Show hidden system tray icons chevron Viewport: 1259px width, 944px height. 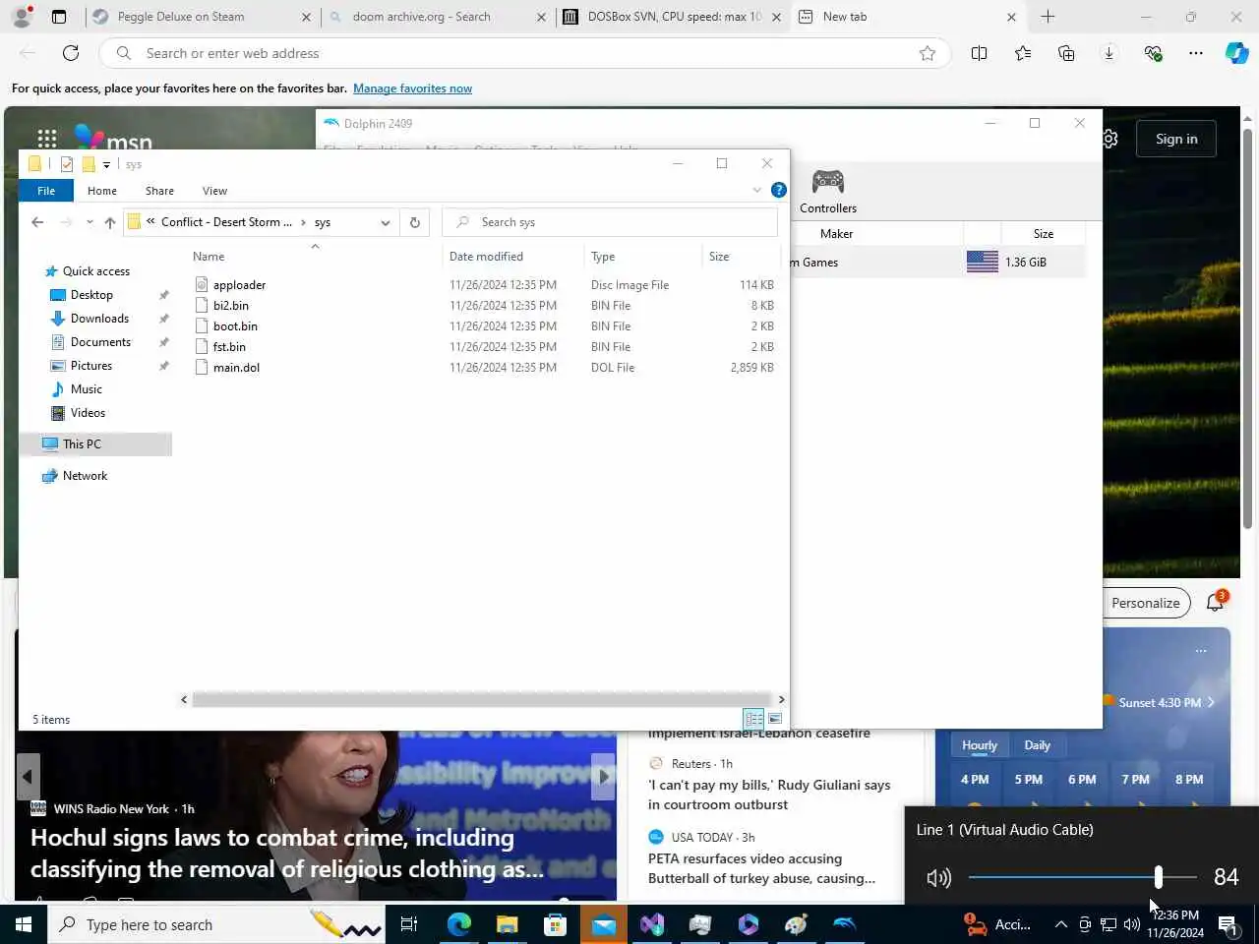(x=1060, y=924)
